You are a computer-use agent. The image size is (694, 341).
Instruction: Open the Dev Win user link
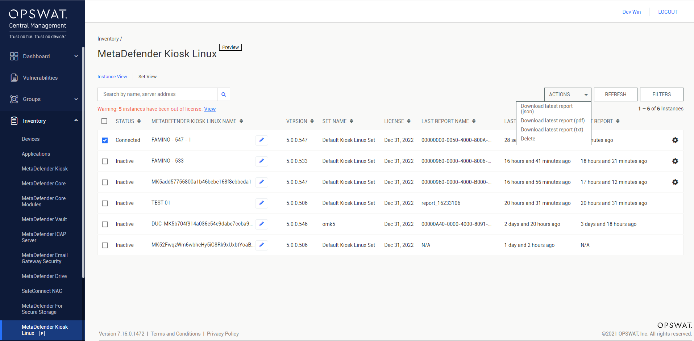click(631, 12)
